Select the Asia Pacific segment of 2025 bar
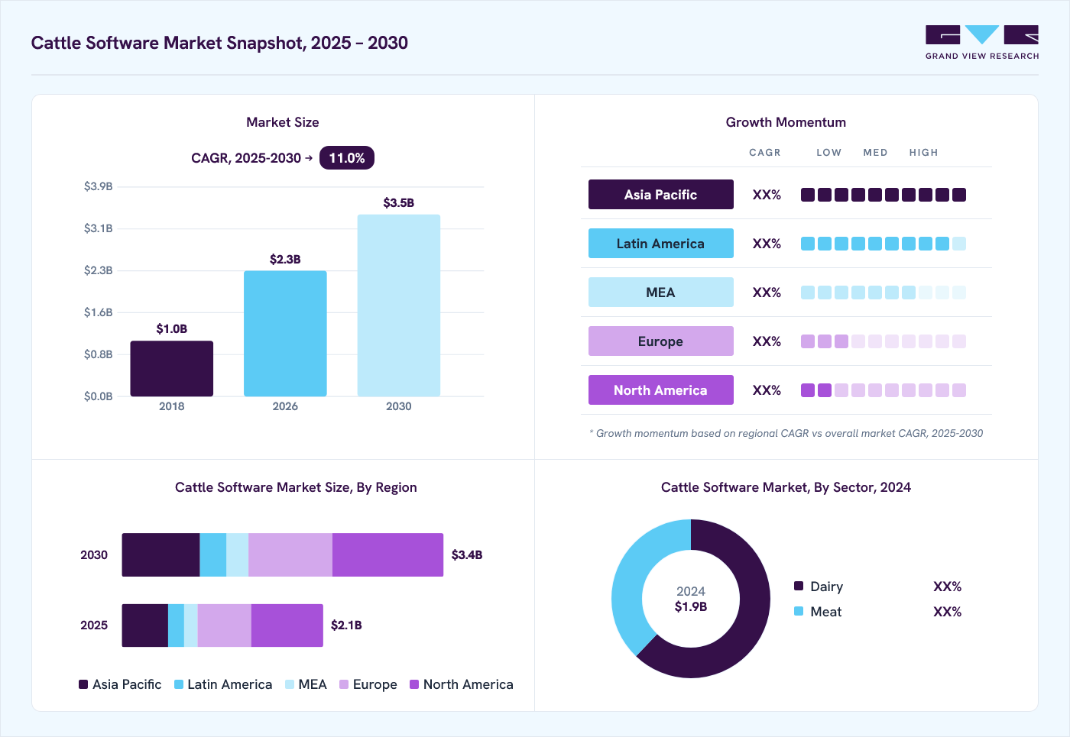 145,625
